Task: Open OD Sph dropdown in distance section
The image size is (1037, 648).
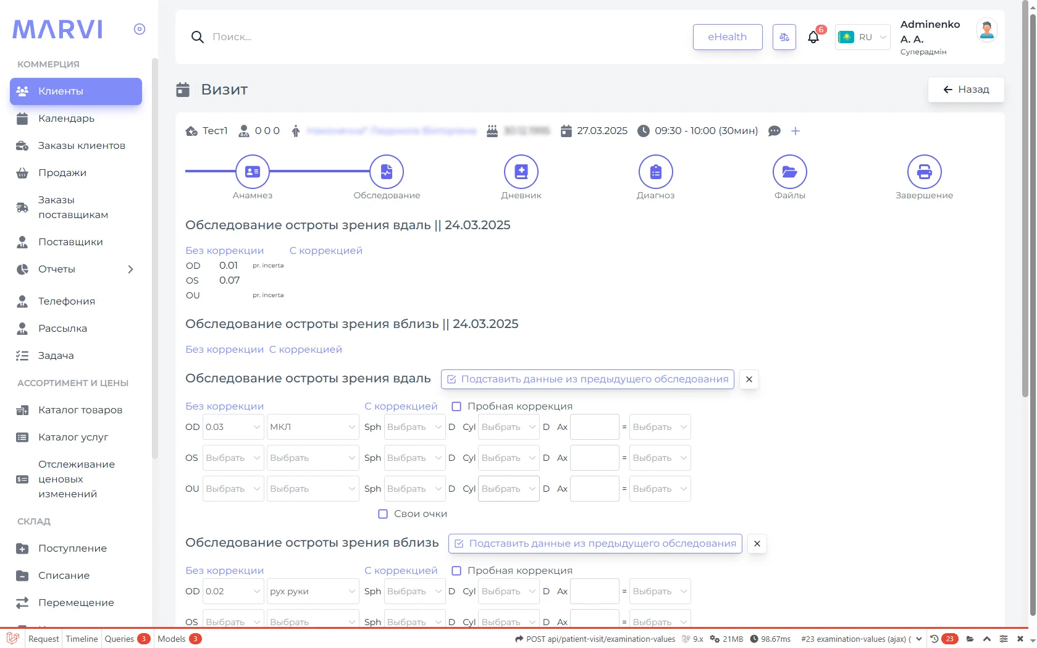Action: 415,427
